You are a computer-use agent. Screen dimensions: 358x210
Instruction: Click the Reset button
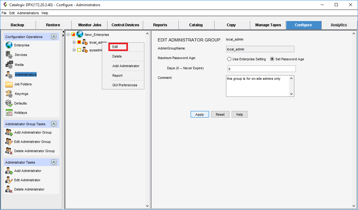tap(220, 114)
